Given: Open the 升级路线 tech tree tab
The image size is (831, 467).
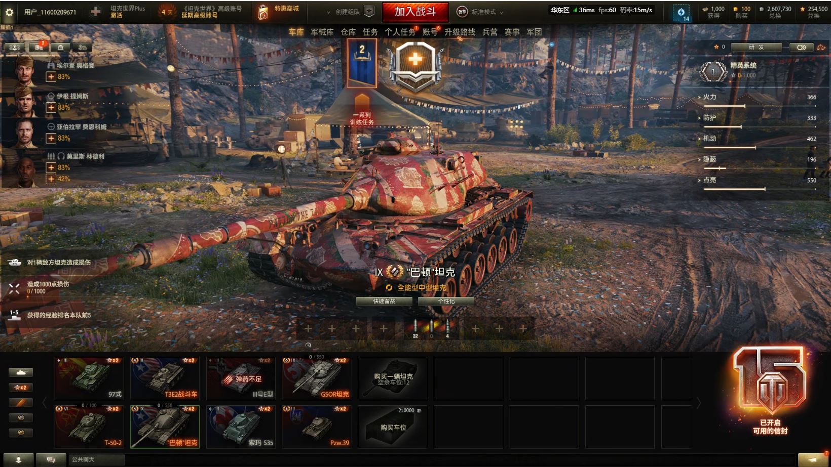Looking at the screenshot, I should pyautogui.click(x=460, y=32).
